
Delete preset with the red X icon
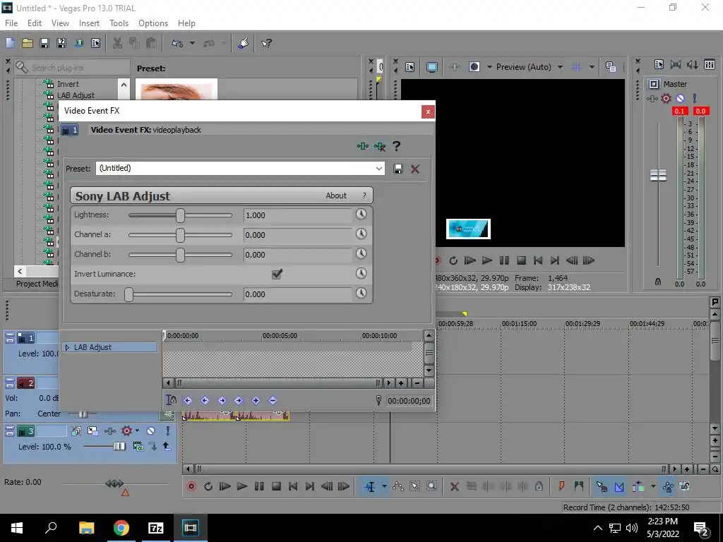(415, 169)
